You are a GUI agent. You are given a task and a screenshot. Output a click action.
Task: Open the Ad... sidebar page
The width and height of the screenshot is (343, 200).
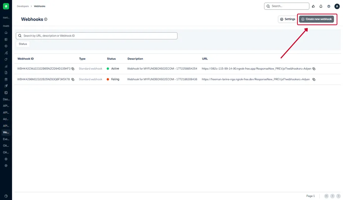(6, 119)
